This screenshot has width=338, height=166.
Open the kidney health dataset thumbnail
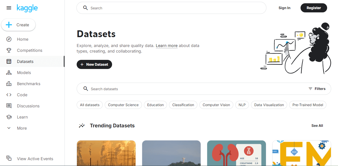pyautogui.click(x=236, y=153)
